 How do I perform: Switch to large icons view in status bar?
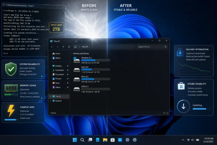tap(167, 113)
